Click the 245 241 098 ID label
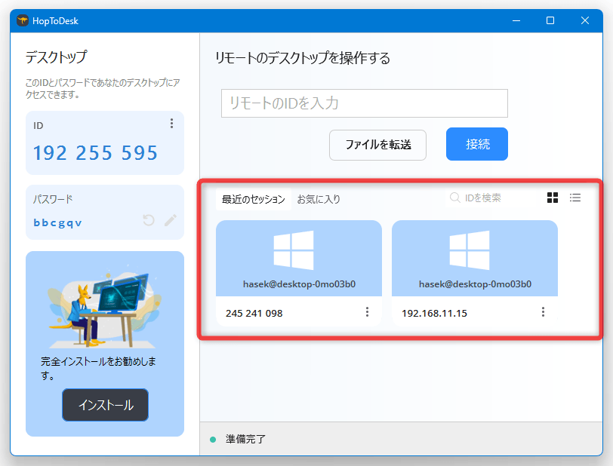Screen dimensions: 613x466 (x=254, y=313)
